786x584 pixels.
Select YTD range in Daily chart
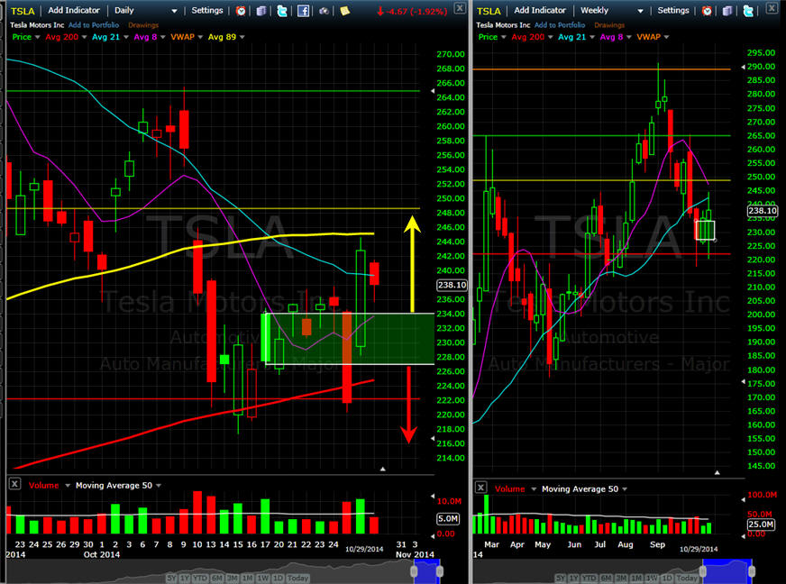click(x=200, y=578)
